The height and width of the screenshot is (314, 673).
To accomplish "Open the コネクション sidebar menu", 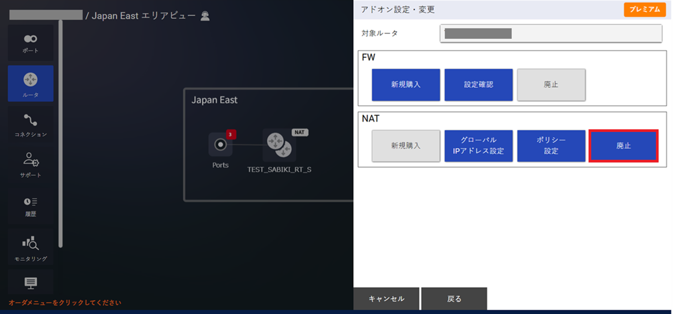I will pyautogui.click(x=30, y=125).
